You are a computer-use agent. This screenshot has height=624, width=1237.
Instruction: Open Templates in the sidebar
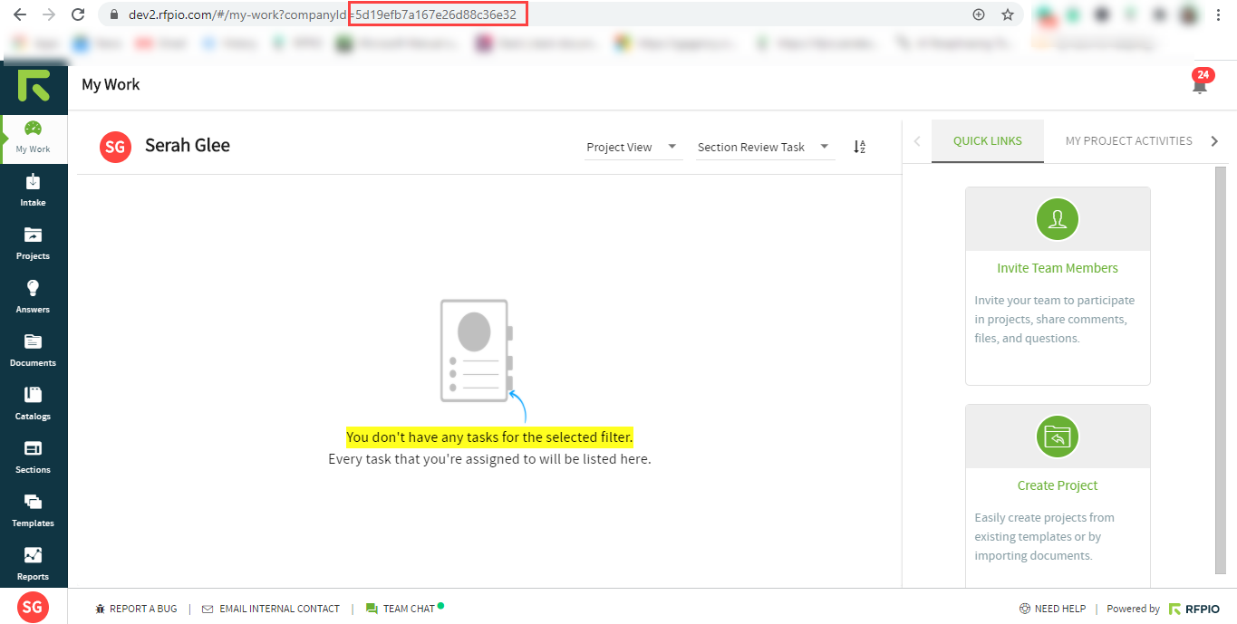pyautogui.click(x=34, y=511)
